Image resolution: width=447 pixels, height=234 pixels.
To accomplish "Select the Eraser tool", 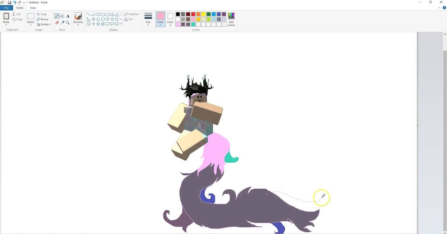I will 57,23.
